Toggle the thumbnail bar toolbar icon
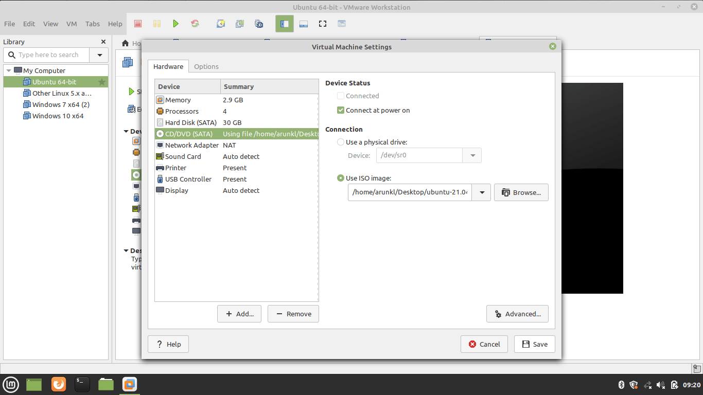The image size is (703, 395). (304, 24)
